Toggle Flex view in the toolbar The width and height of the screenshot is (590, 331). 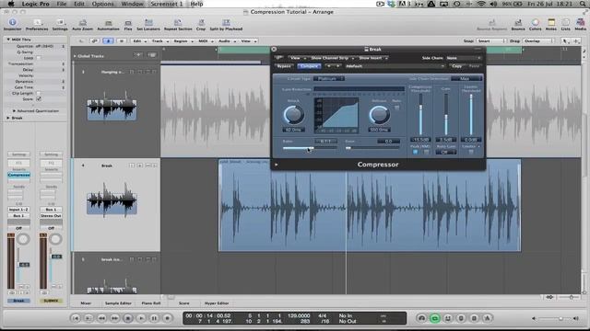(128, 25)
